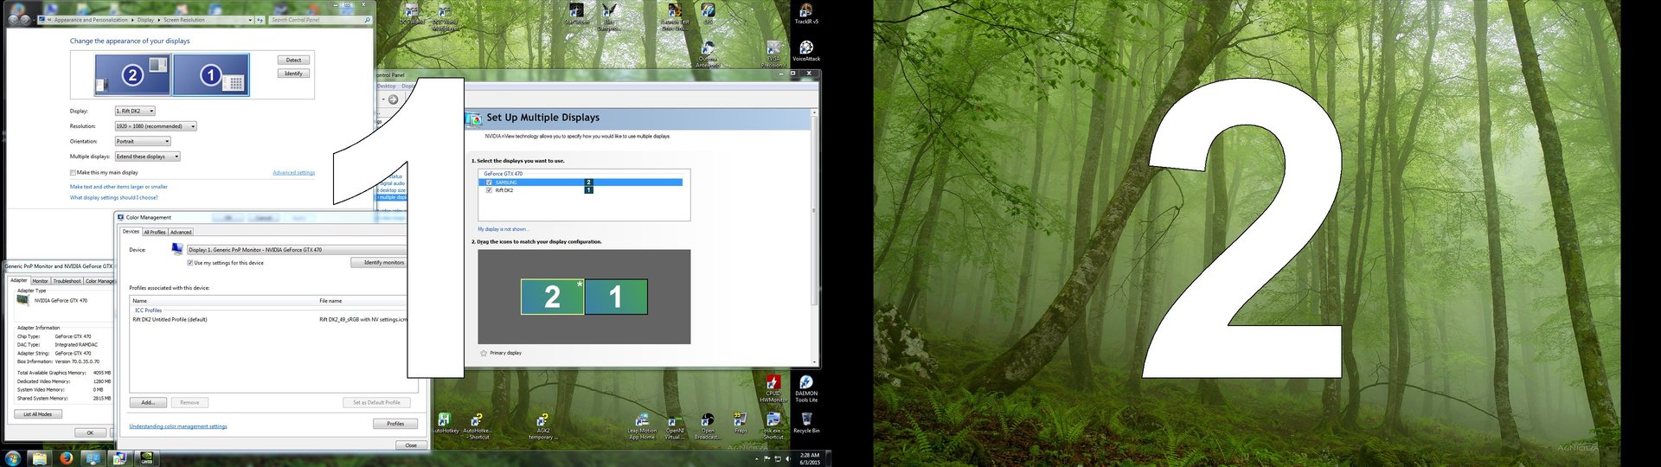Switch to NVIDIA Control Panel taskbar button

[x=147, y=457]
